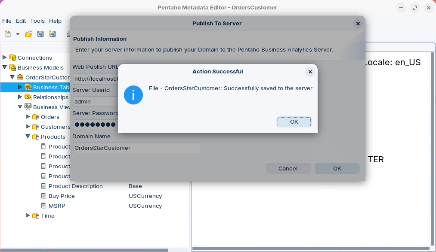Image resolution: width=436 pixels, height=252 pixels.
Task: Collapse the Products category node
Action: tap(28, 137)
